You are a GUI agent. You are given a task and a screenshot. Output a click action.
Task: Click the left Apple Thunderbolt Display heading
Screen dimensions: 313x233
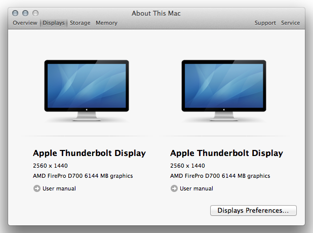(x=89, y=153)
